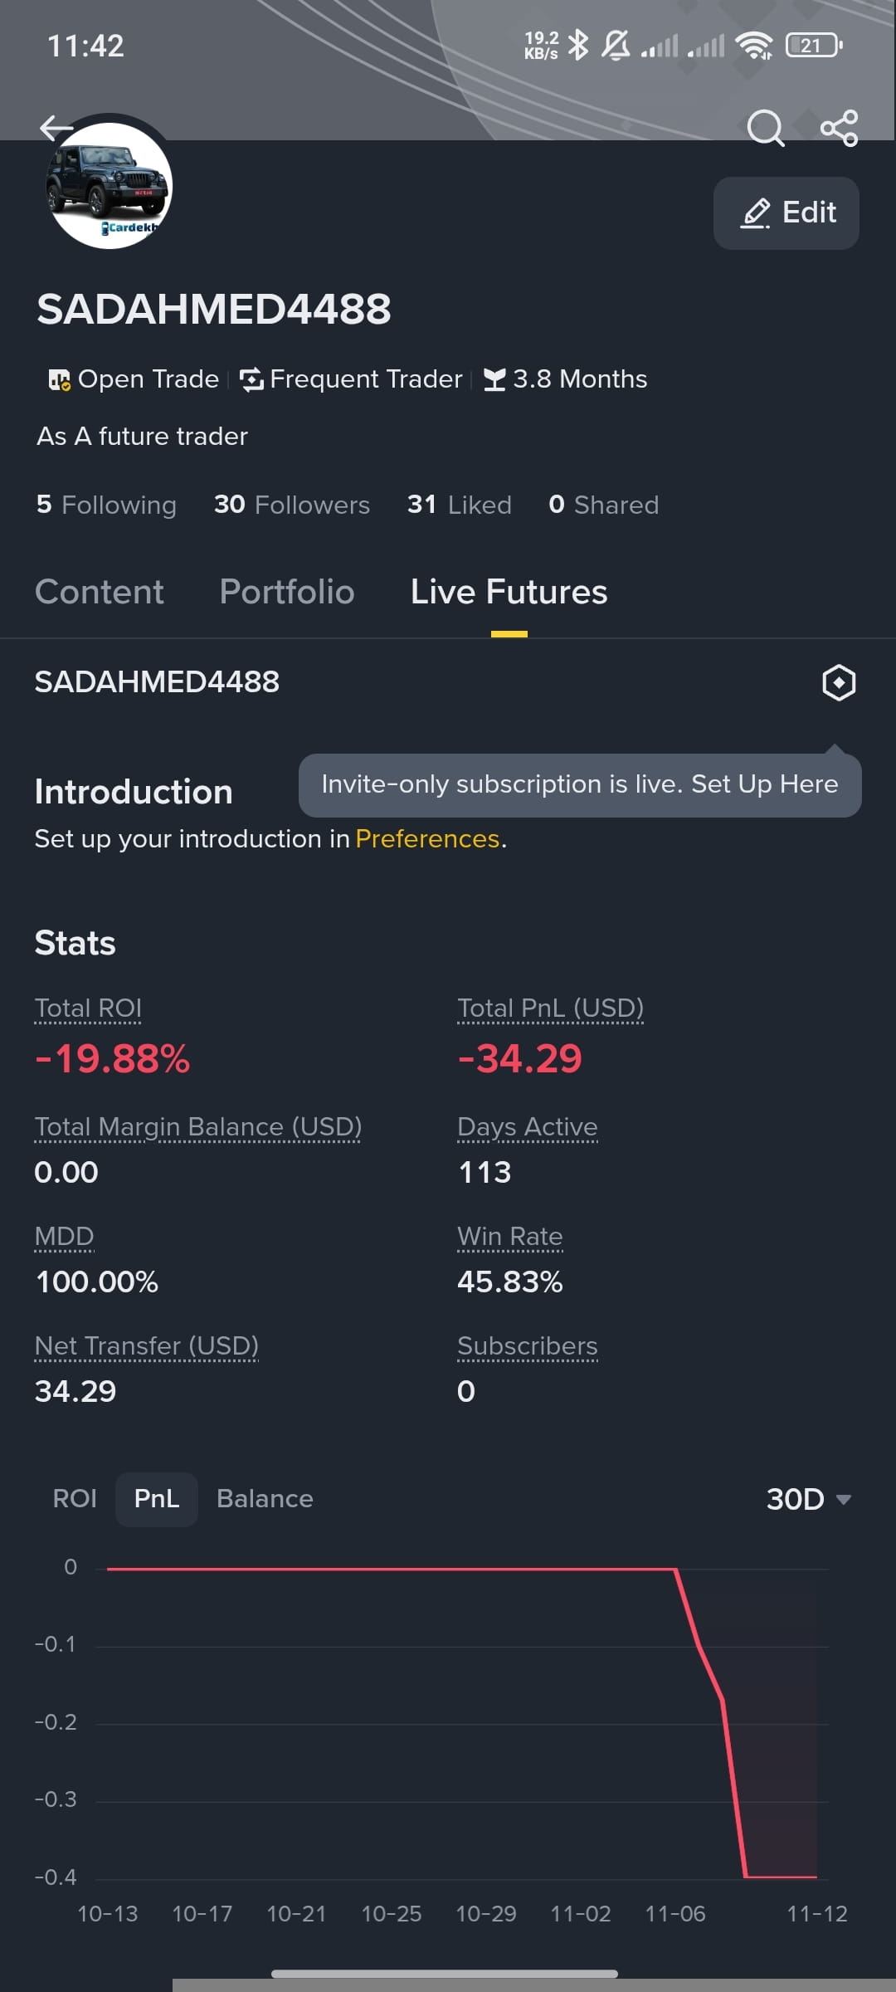Open search with the magnifier icon

(x=765, y=128)
